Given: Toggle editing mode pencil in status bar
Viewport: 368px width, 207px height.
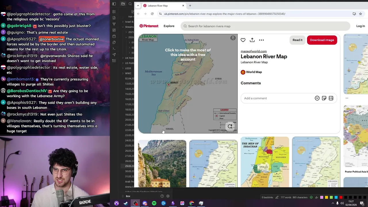Looking at the screenshot, I should click(x=277, y=198).
